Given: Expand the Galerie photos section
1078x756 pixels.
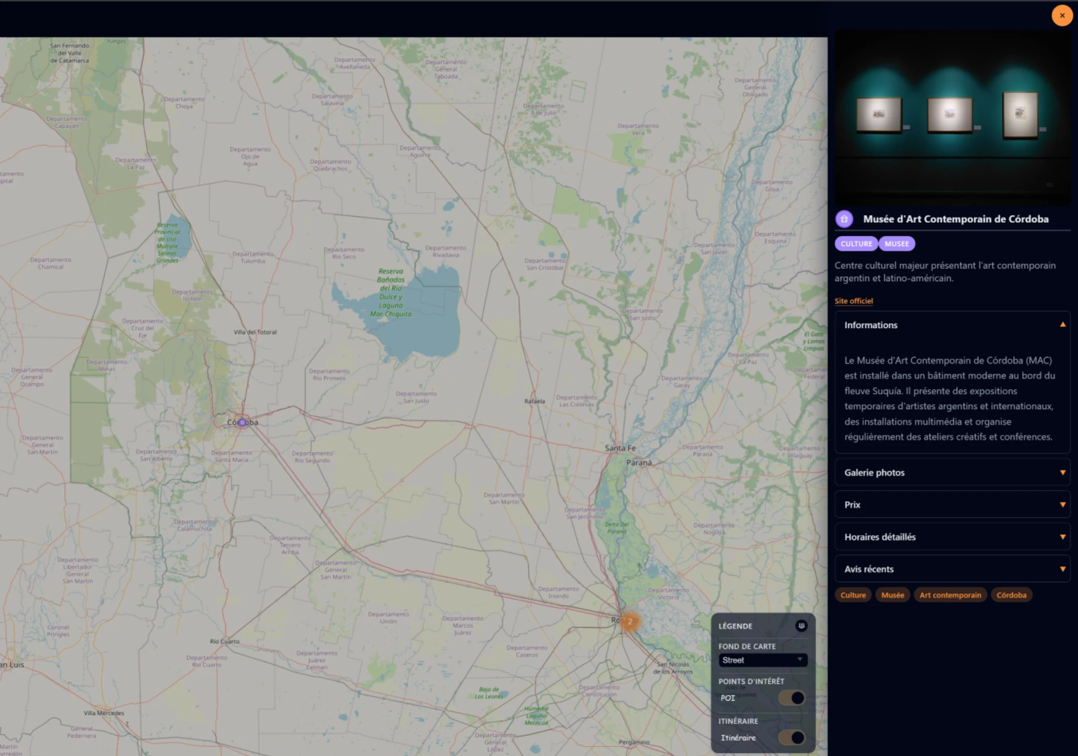Looking at the screenshot, I should click(952, 473).
